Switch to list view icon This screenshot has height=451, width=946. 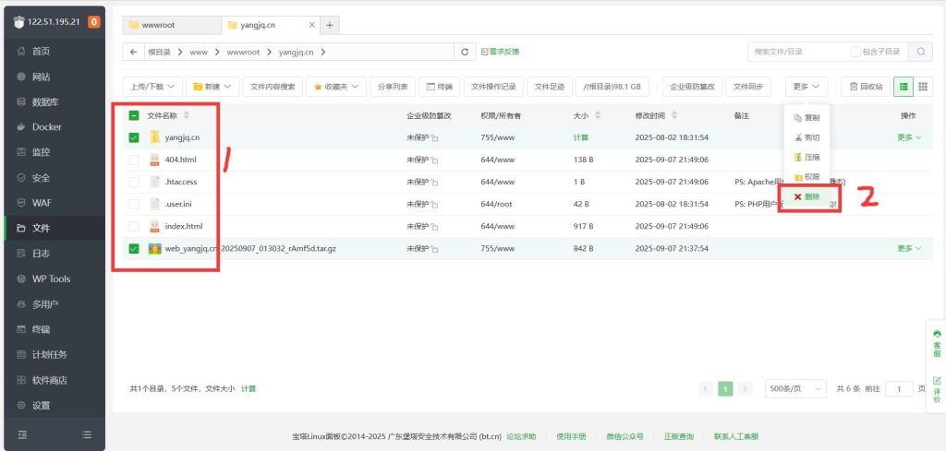904,87
